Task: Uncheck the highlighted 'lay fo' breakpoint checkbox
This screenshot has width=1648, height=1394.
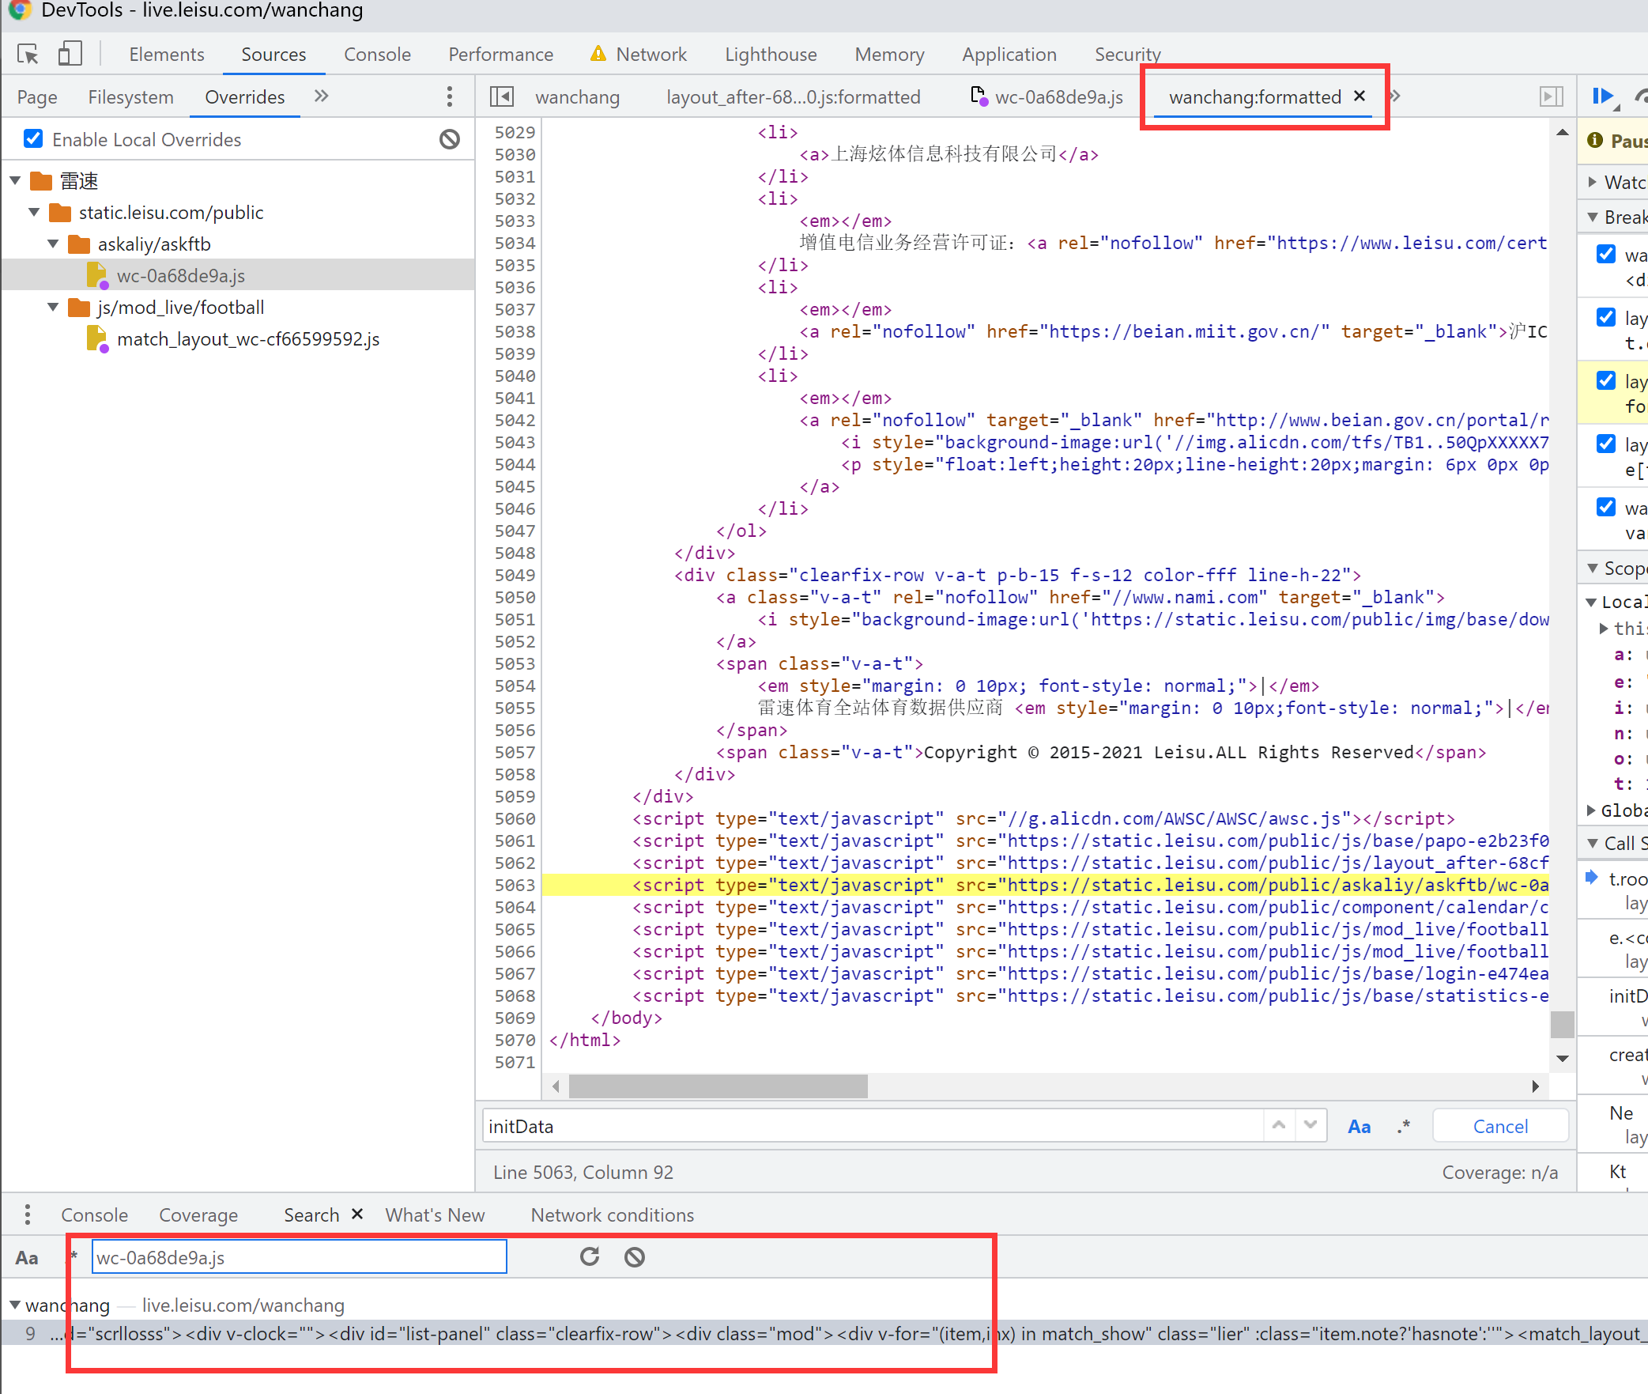Action: click(1606, 380)
